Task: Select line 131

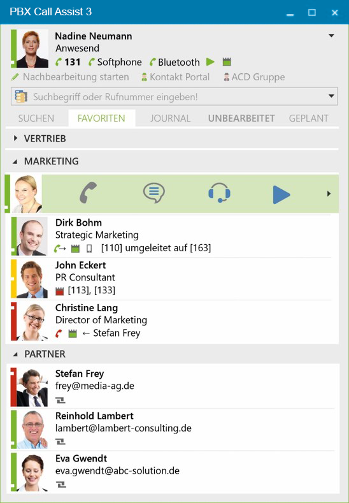Action: click(68, 62)
